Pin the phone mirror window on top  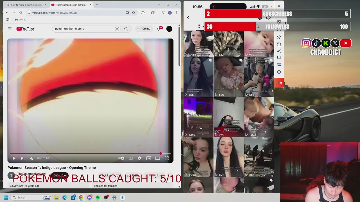tap(279, 37)
